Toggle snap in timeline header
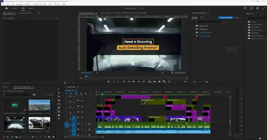Image resolution: width=267 pixels, height=140 pixels. tap(71, 94)
